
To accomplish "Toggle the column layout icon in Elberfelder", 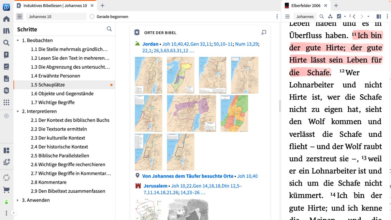I will click(x=379, y=17).
